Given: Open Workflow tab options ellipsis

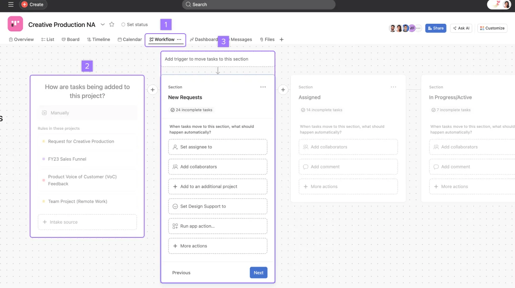Looking at the screenshot, I should point(179,40).
